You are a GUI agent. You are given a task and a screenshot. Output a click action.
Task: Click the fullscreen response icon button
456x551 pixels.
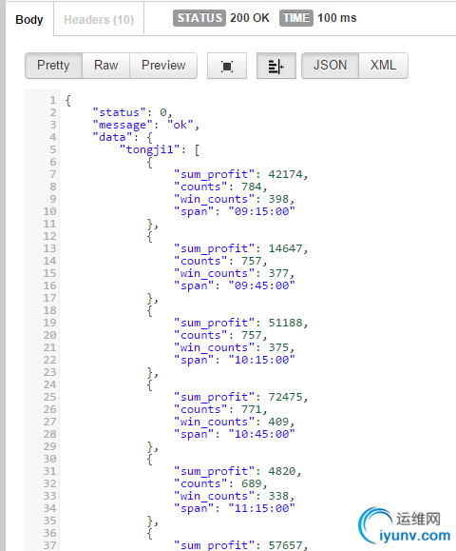click(227, 66)
